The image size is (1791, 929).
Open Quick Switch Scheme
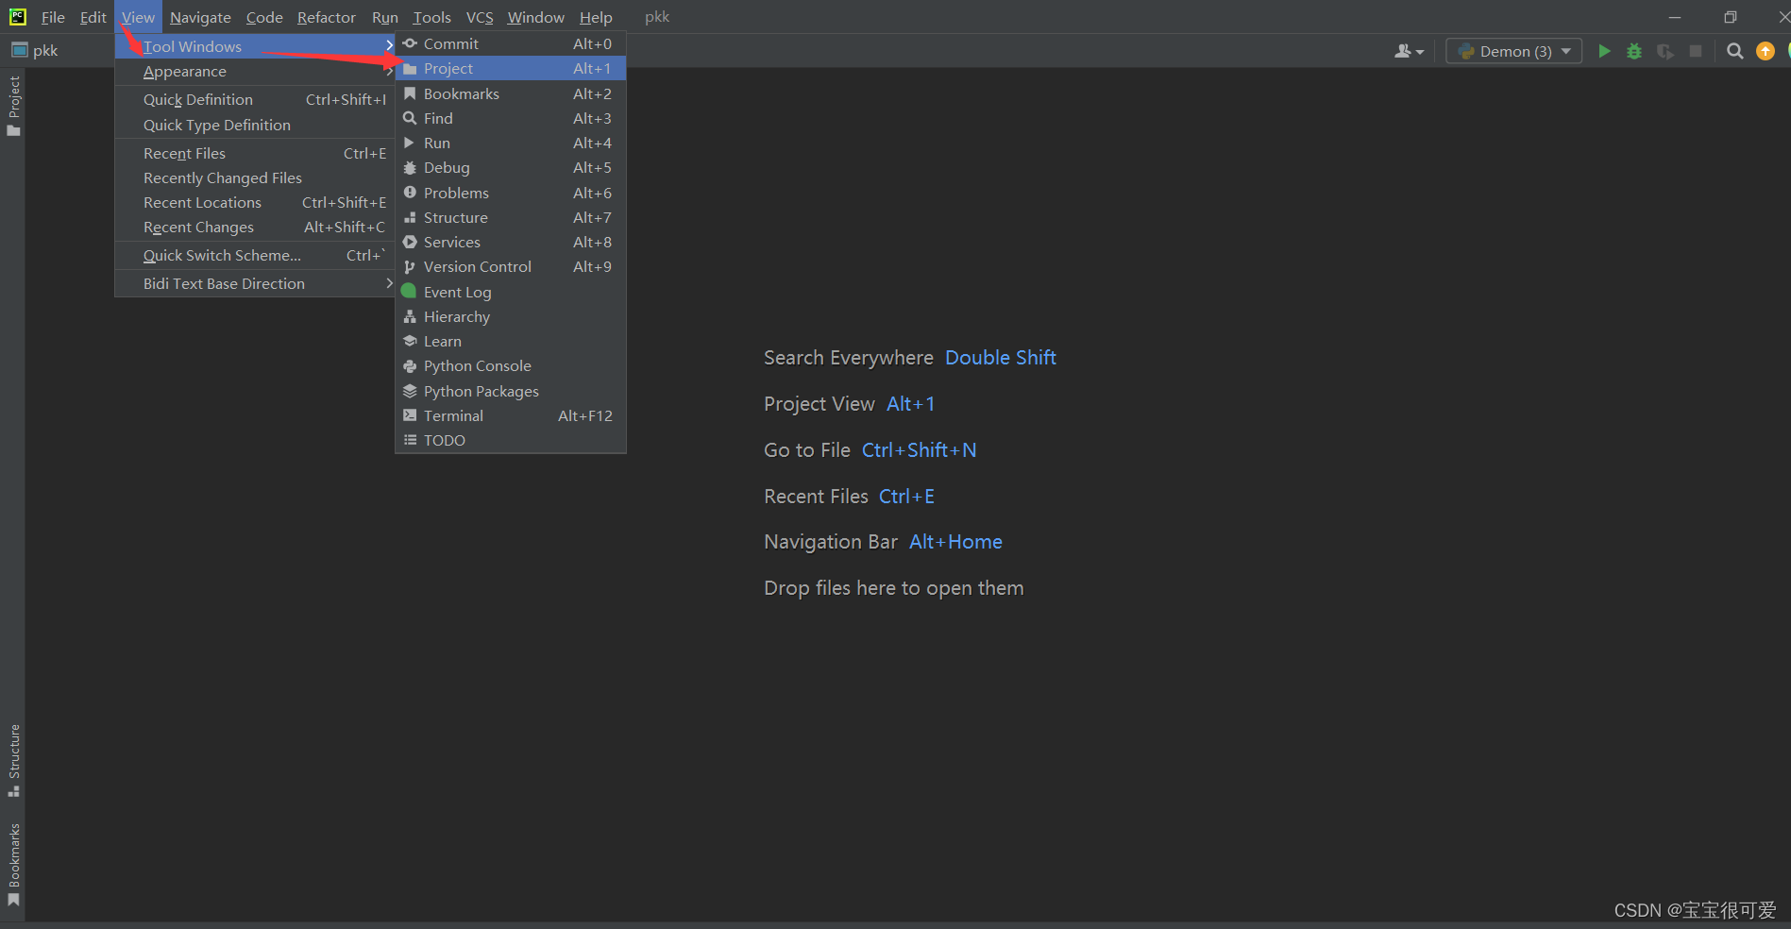pyautogui.click(x=255, y=255)
